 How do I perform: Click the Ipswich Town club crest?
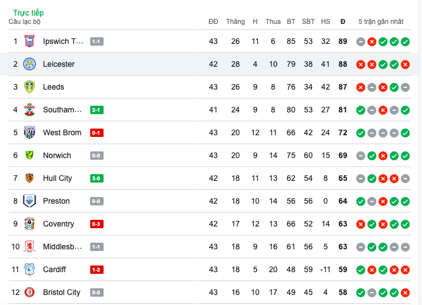30,41
